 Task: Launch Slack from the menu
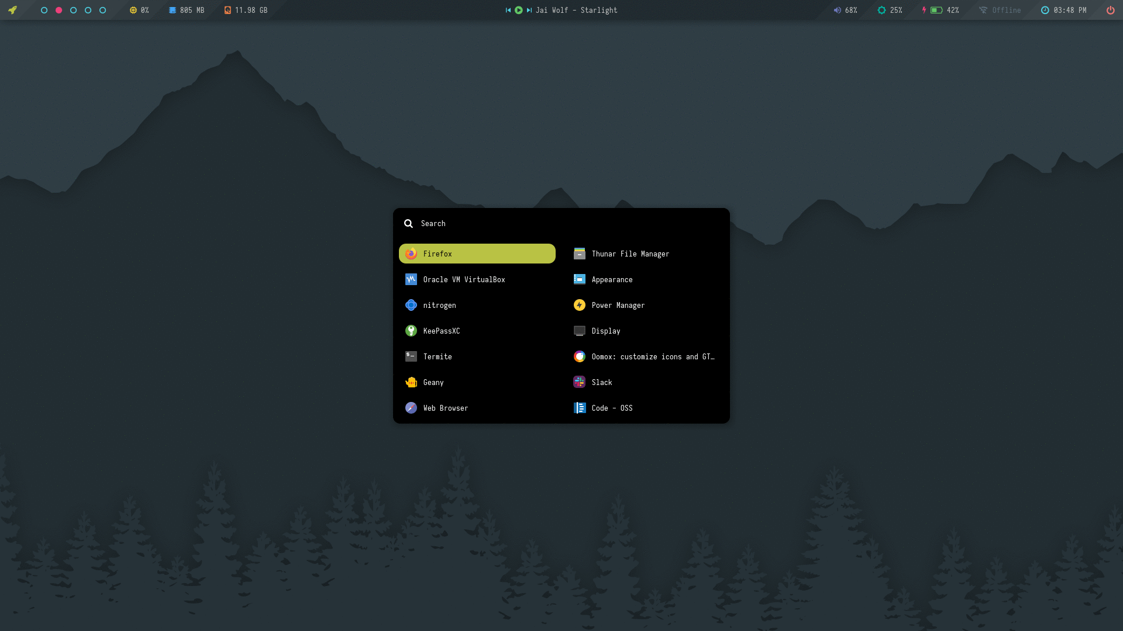tap(601, 382)
